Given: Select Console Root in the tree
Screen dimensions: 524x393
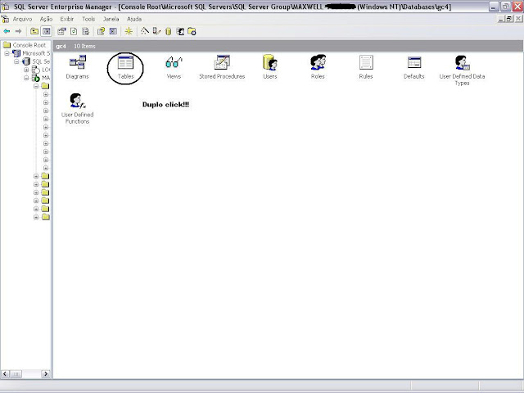Looking at the screenshot, I should pos(29,45).
